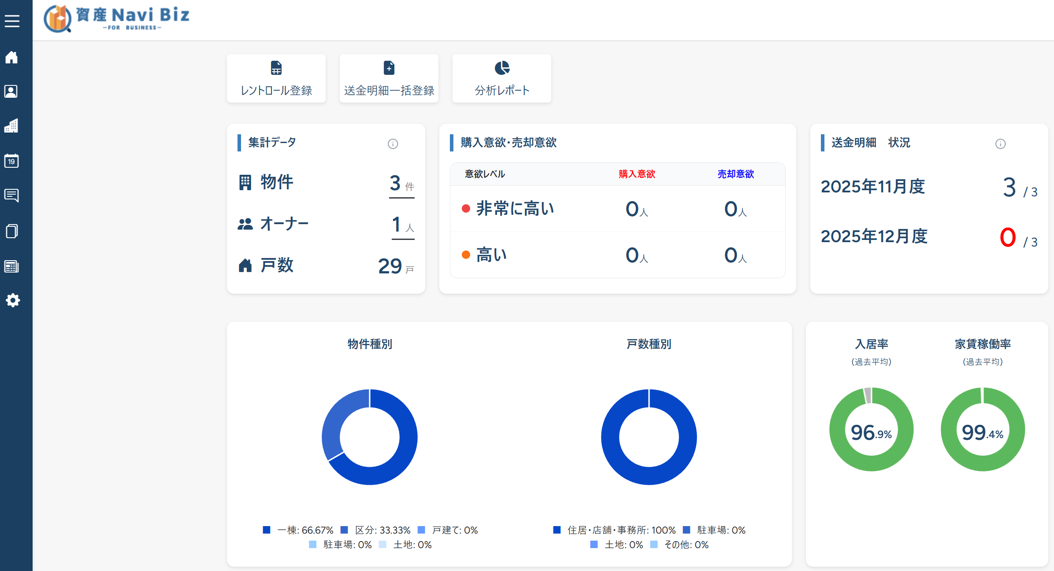The image size is (1054, 571).
Task: Click the 入居率 donut chart
Action: (871, 428)
